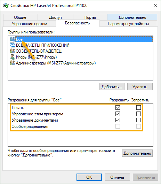Click the Особые разрешения label
Screen dimensions: 161x184
point(30,127)
